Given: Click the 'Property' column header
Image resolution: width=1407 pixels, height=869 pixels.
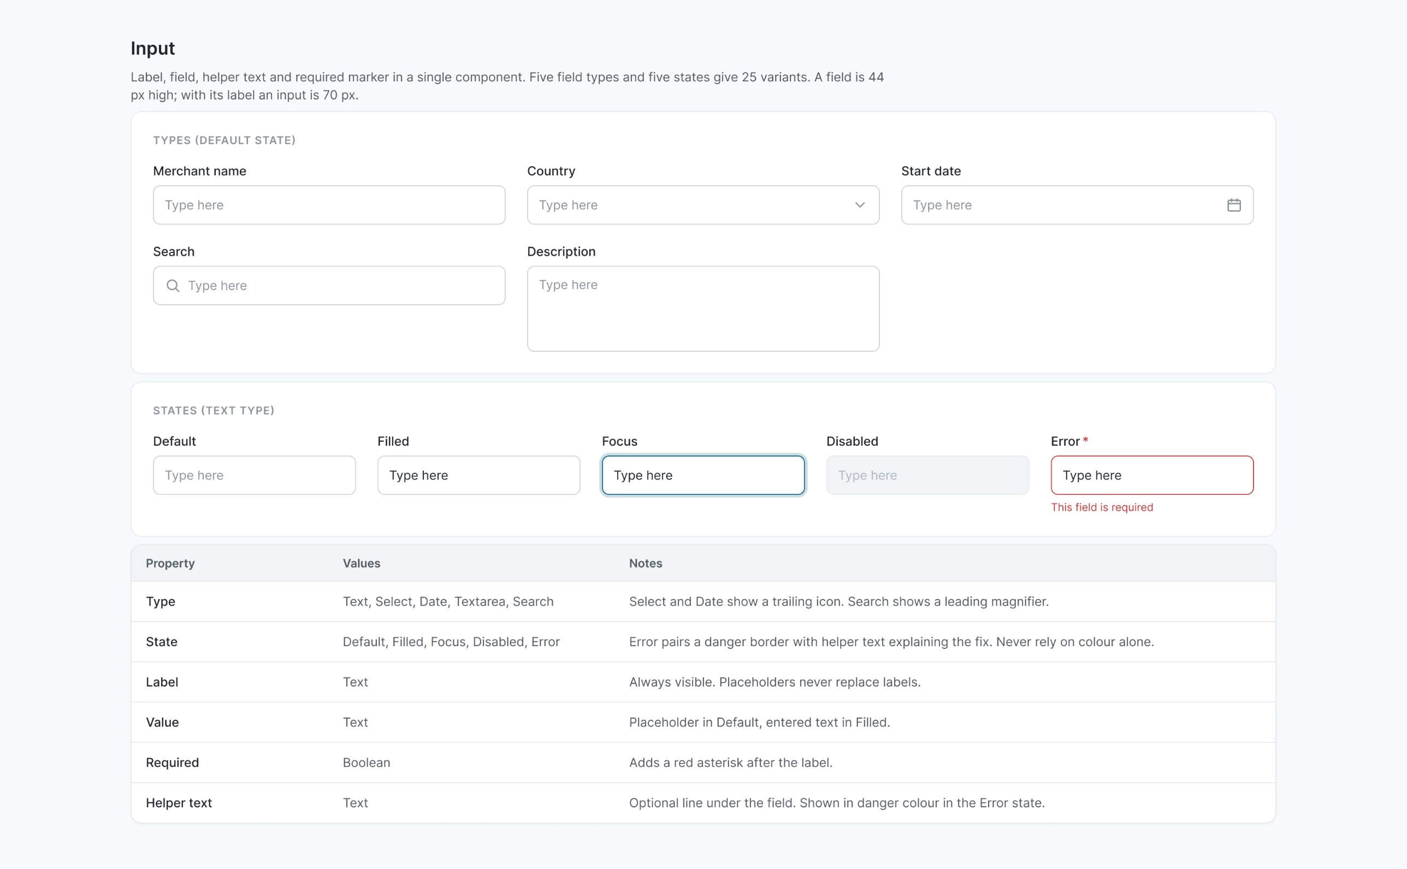Looking at the screenshot, I should (170, 563).
